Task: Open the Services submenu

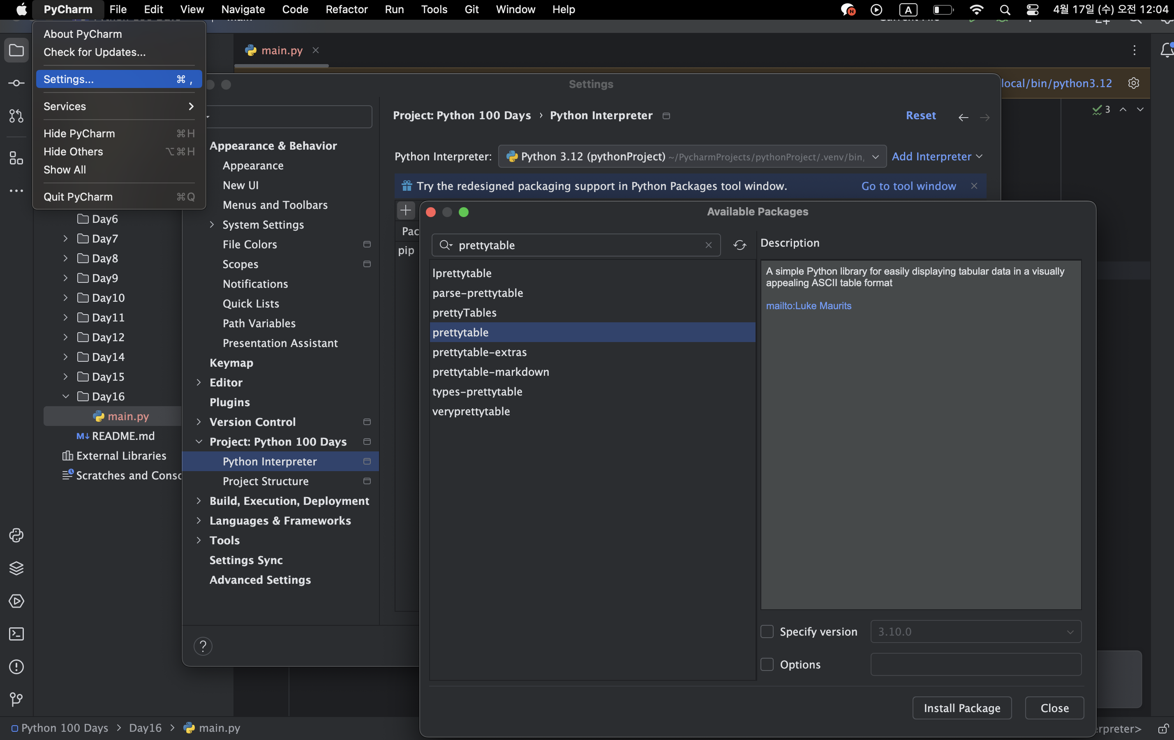Action: tap(119, 106)
